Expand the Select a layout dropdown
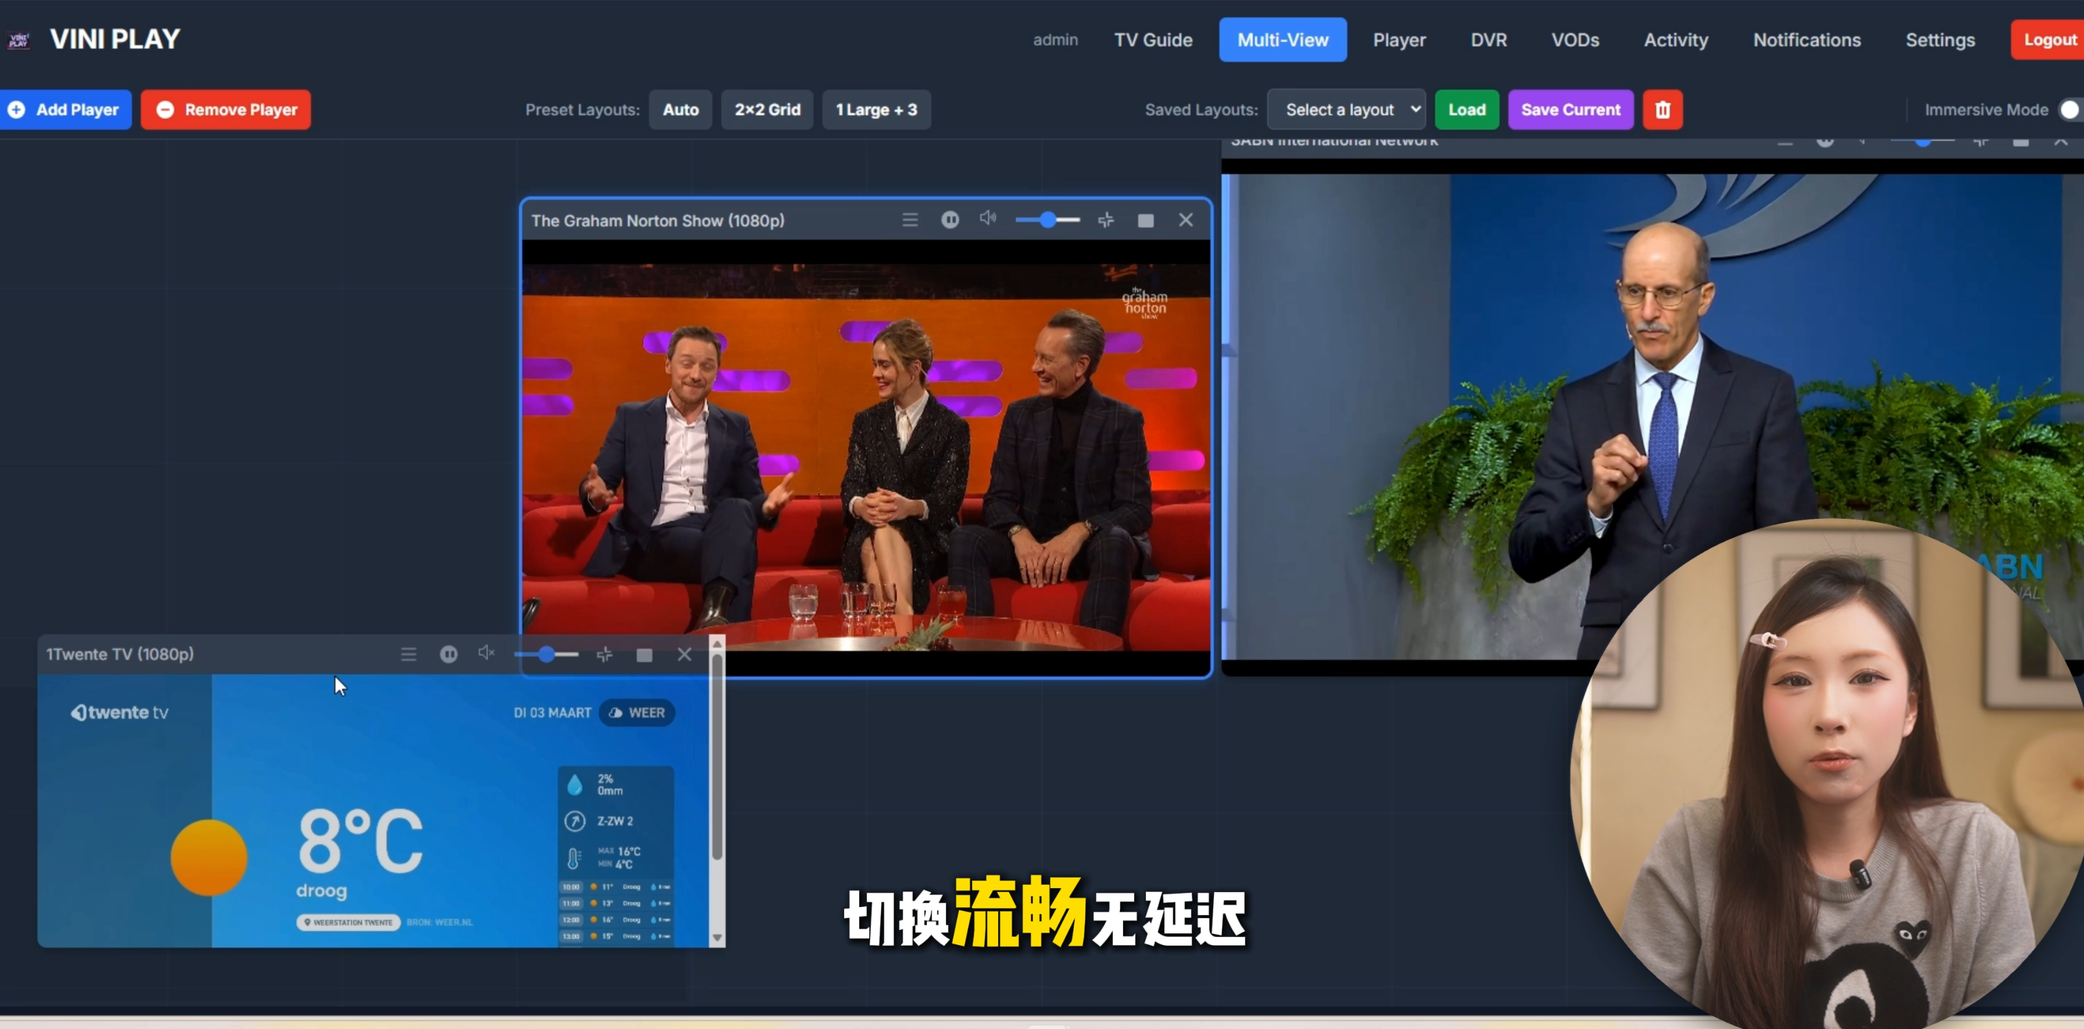Screen dimensions: 2084x1029 point(1346,110)
